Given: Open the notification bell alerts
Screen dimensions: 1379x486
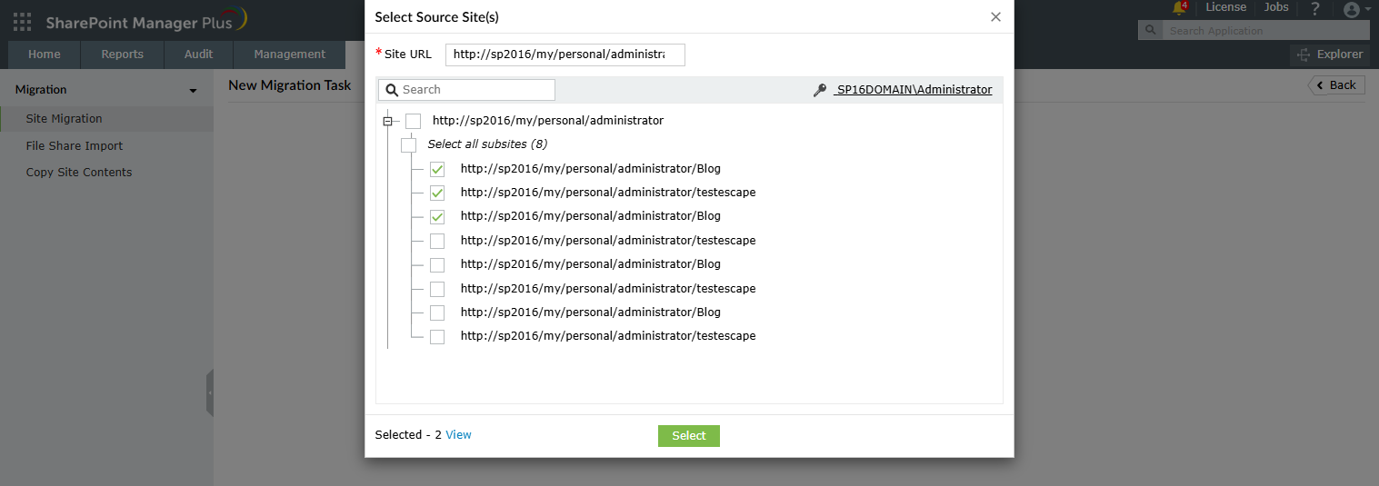Looking at the screenshot, I should coord(1180,8).
